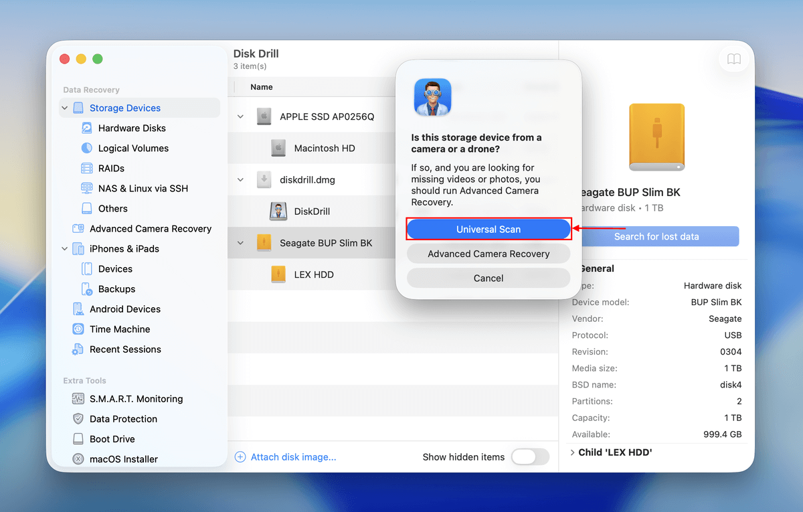803x512 pixels.
Task: Expand the Child 'LEX HDD' details
Action: [571, 452]
